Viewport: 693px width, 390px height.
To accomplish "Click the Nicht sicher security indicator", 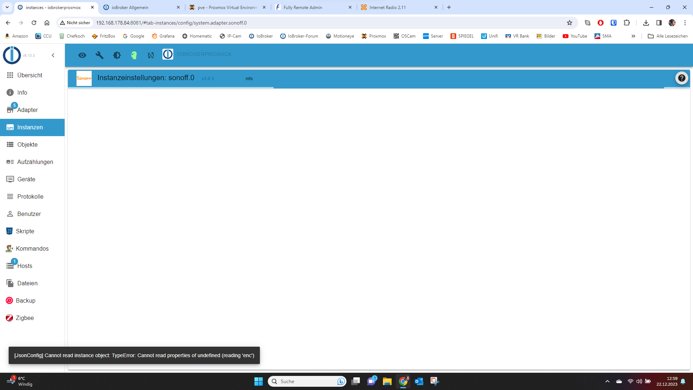I will pyautogui.click(x=75, y=23).
